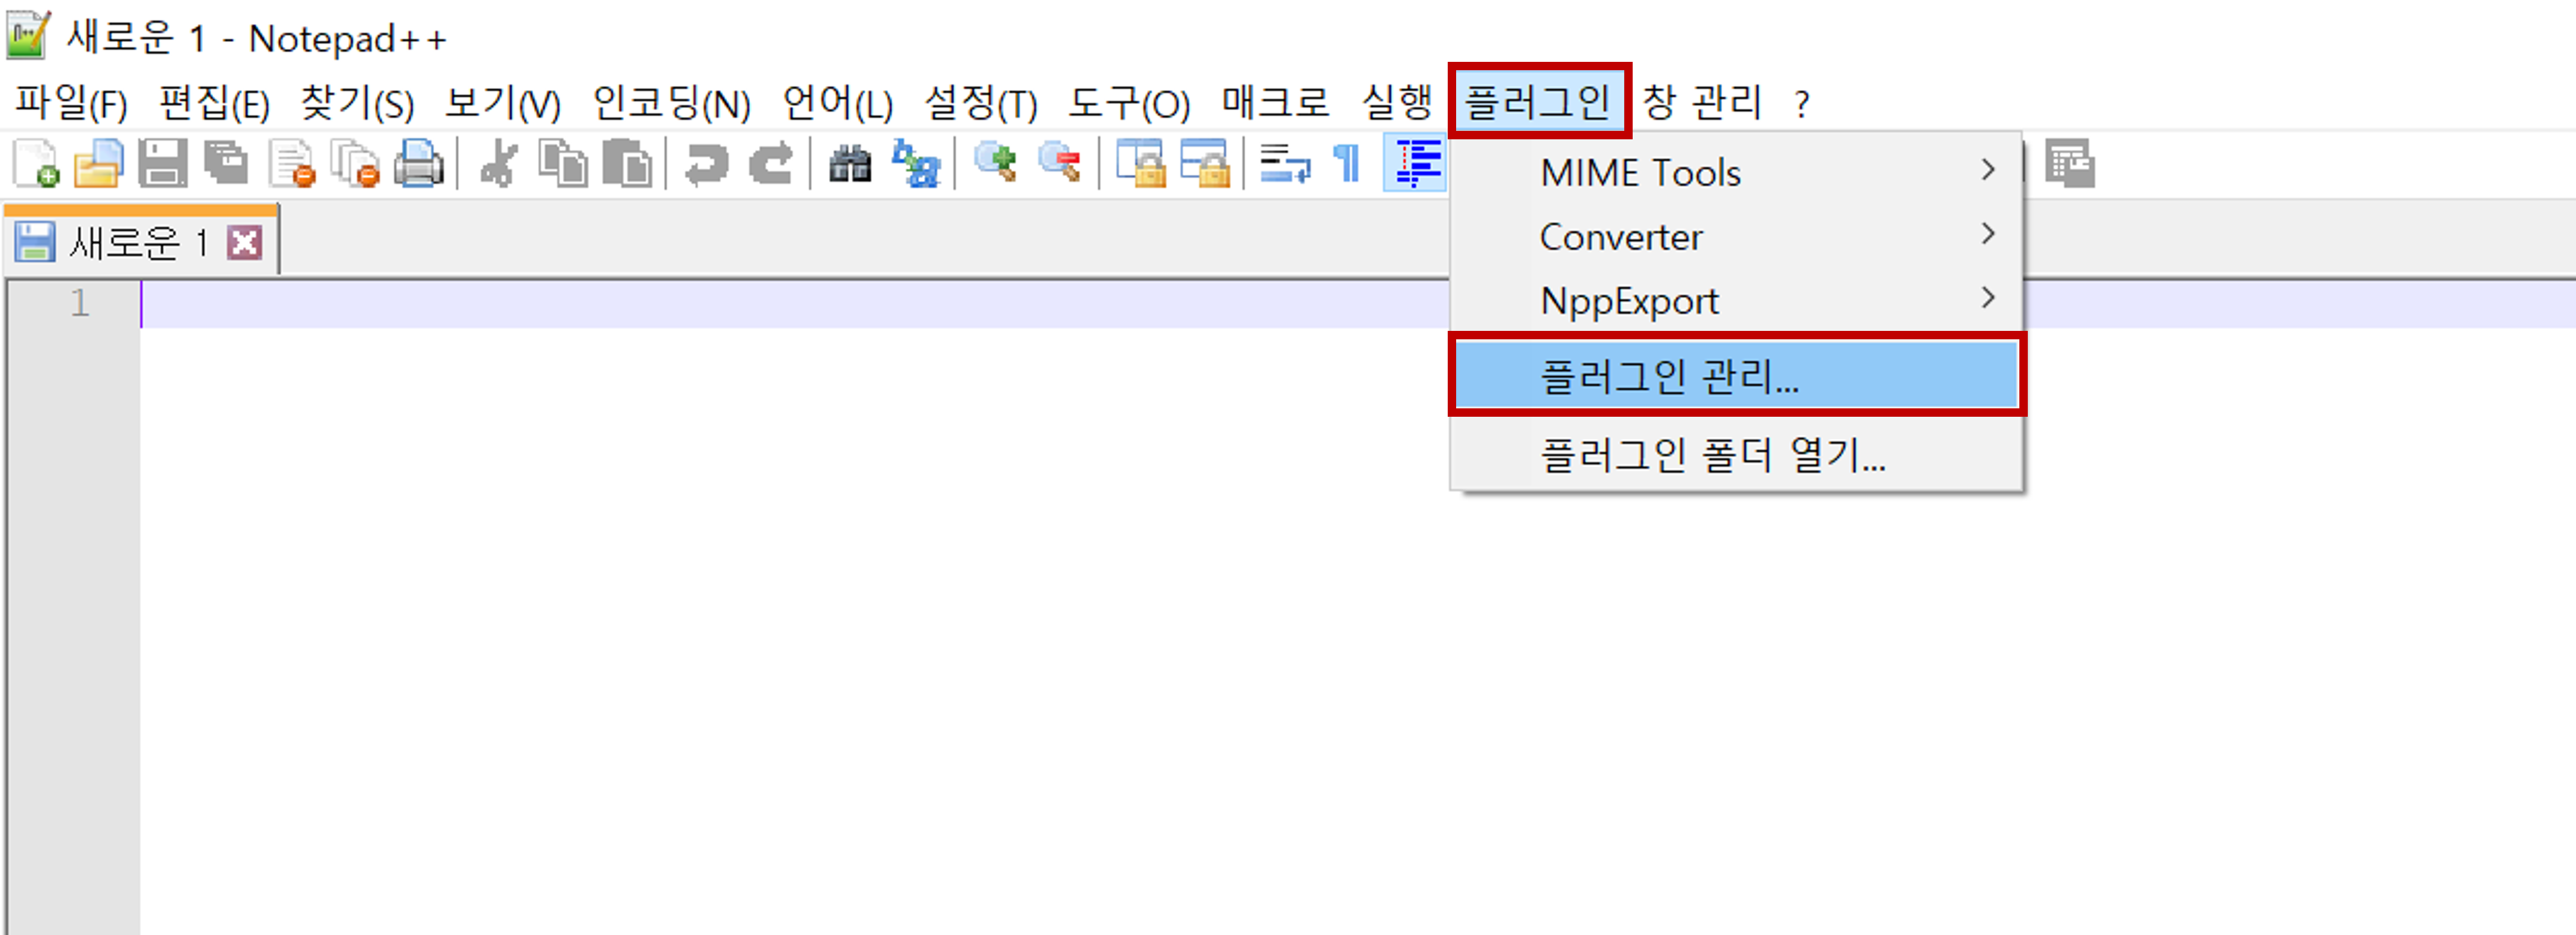Click the Print icon in toolbar
Viewport: 2576px width, 935px height.
click(x=418, y=163)
